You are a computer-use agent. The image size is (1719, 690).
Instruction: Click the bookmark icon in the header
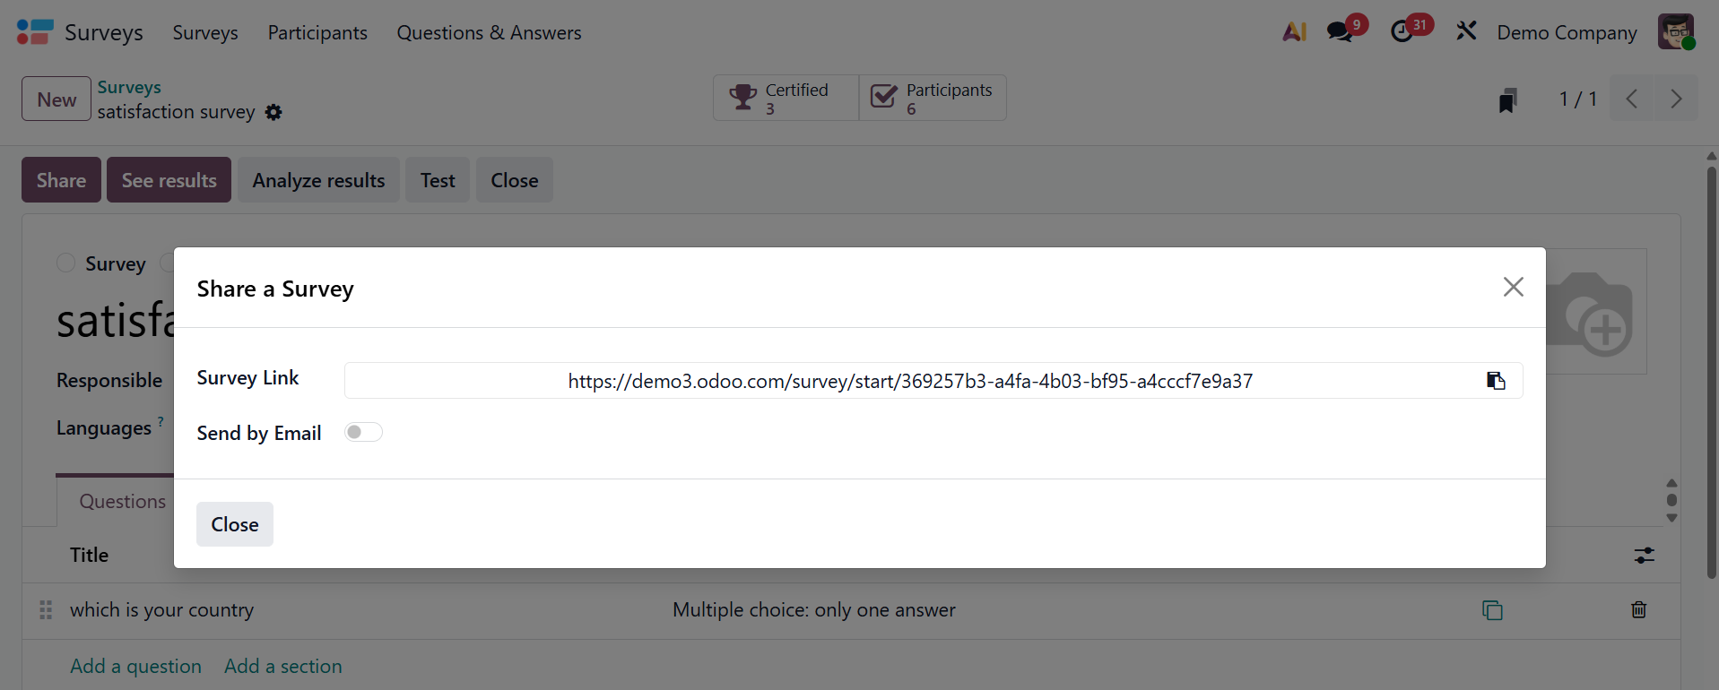point(1507,99)
